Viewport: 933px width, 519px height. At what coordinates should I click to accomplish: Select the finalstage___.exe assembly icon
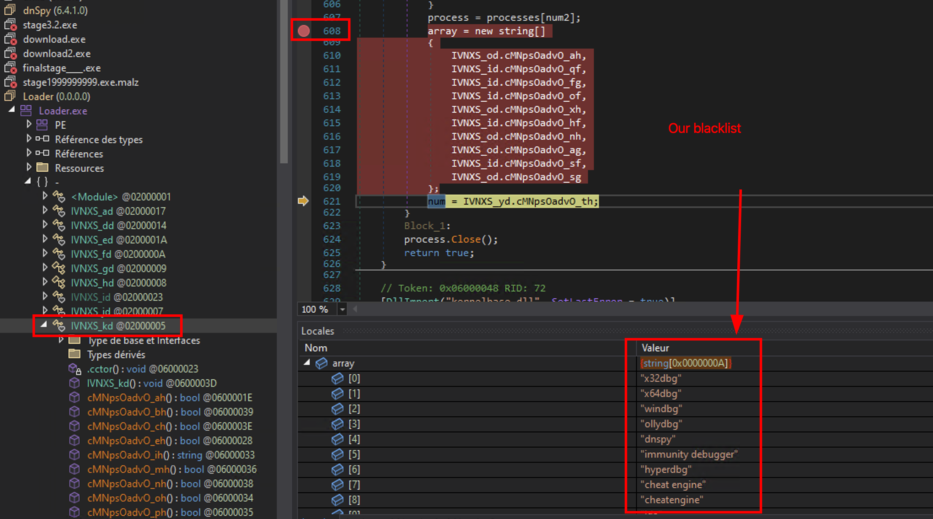coord(10,68)
